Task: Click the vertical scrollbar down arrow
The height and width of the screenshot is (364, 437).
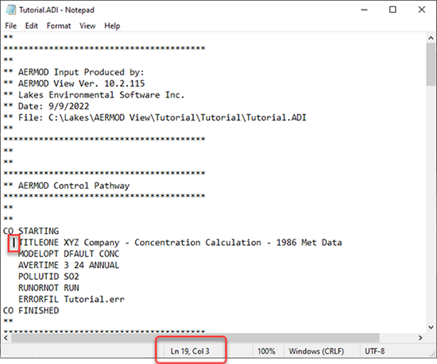Action: point(431,328)
